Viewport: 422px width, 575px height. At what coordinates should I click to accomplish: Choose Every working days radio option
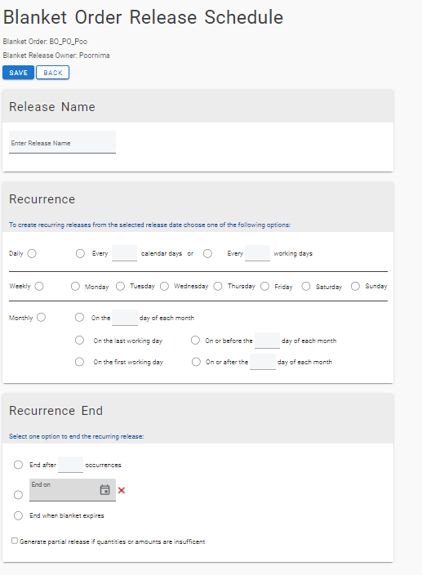(x=207, y=253)
